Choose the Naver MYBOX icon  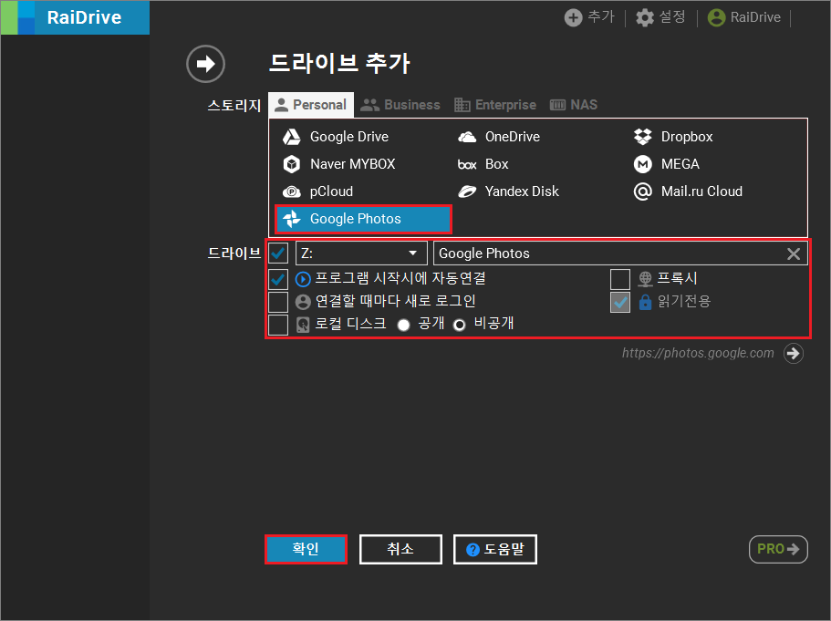pyautogui.click(x=292, y=164)
